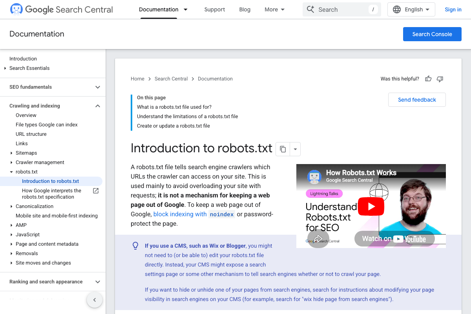Jump to Create or update a robots.txt file
The height and width of the screenshot is (314, 471).
tap(173, 126)
